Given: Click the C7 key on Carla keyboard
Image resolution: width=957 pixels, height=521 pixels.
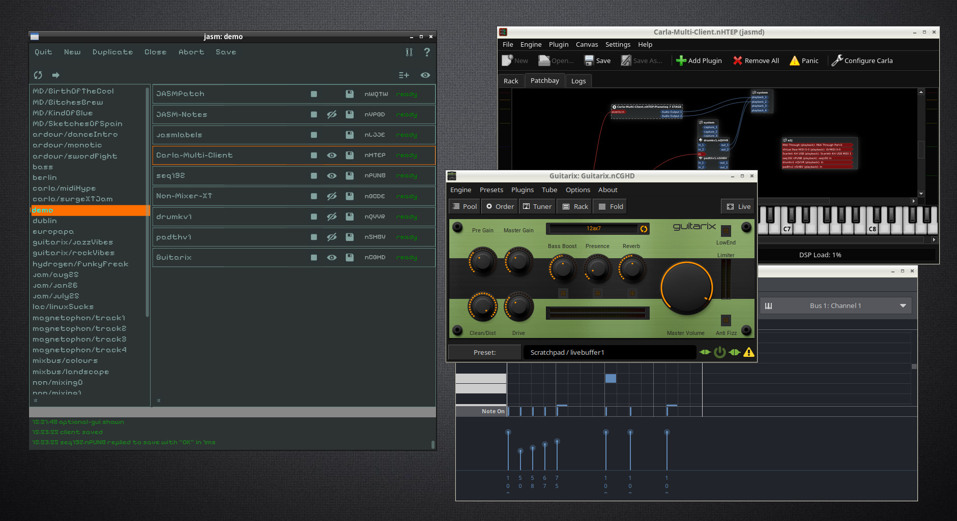Looking at the screenshot, I should tap(787, 229).
